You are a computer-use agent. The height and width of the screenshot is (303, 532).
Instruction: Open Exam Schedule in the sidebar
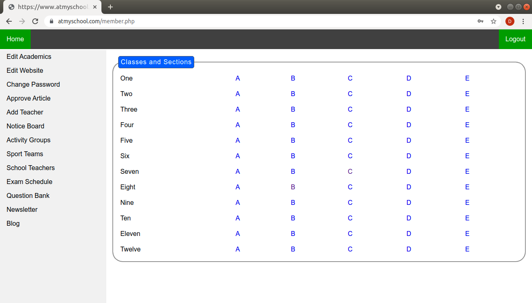click(x=29, y=182)
